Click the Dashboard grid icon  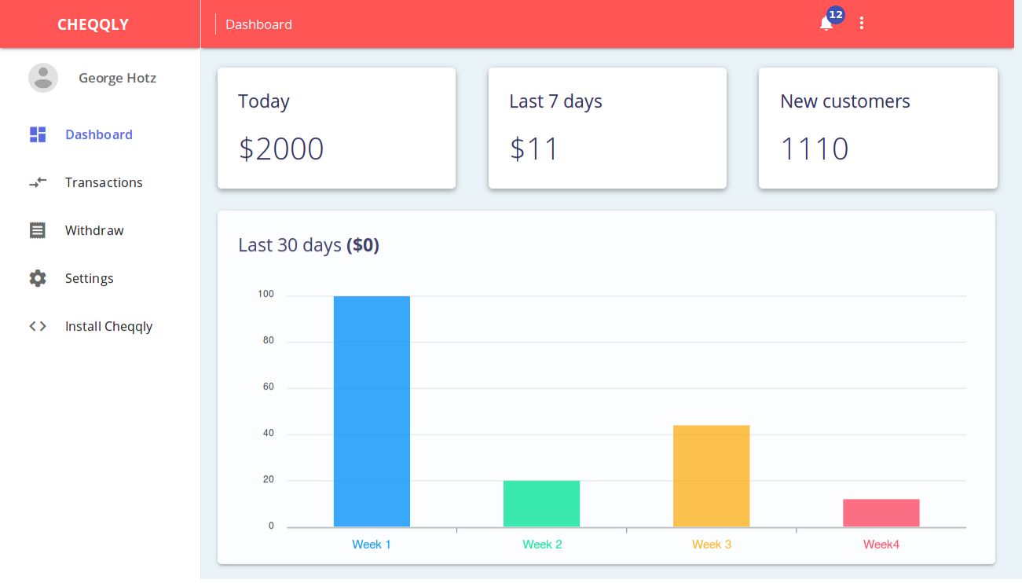(x=38, y=134)
